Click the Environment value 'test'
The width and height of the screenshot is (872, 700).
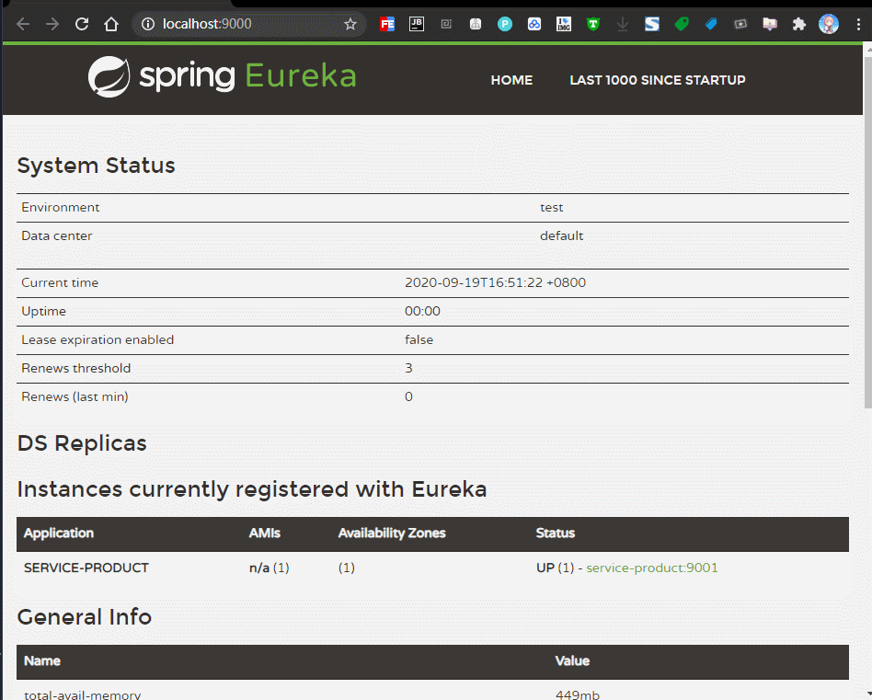(x=551, y=207)
